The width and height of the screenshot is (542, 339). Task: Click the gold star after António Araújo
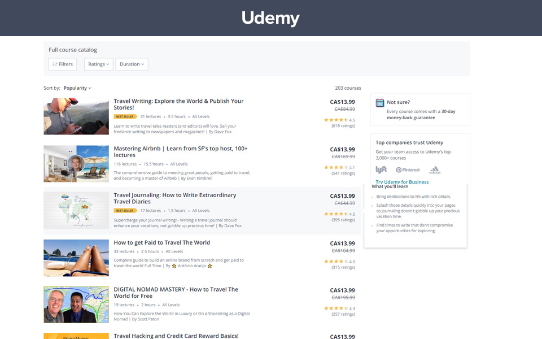pos(210,266)
